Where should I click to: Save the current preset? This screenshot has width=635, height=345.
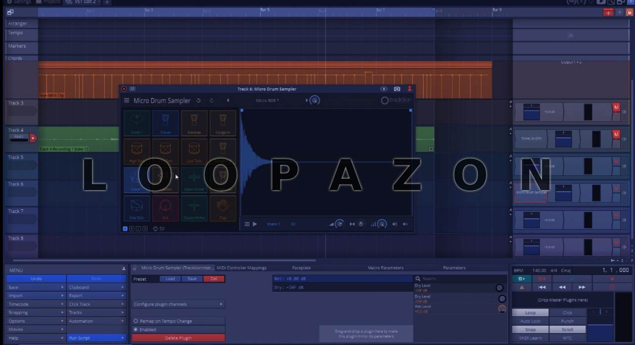[192, 279]
